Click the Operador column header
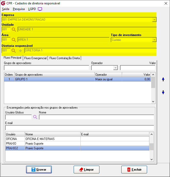The width and height of the screenshot is (170, 177). 108,75
